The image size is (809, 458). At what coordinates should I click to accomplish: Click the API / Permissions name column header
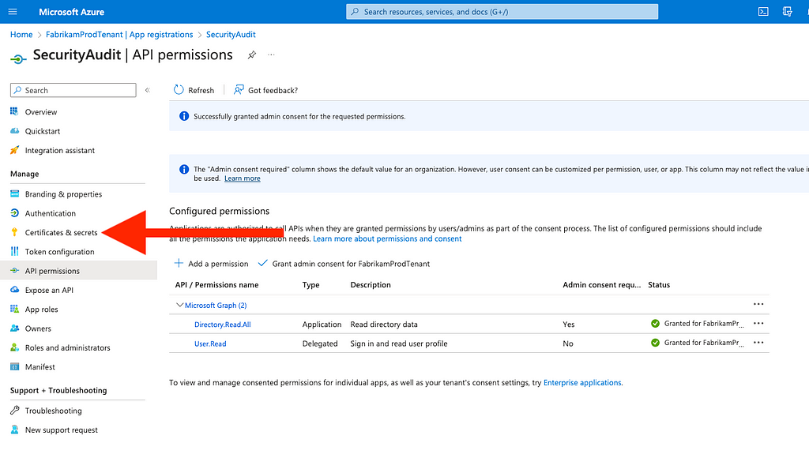tap(216, 285)
